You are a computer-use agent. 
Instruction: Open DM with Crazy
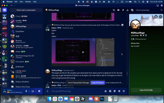click(x=26, y=16)
